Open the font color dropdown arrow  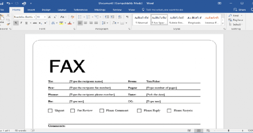[74, 23]
